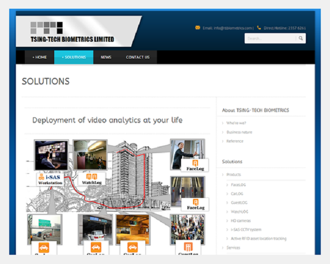Expand the Services sidebar item
Screen dimensions: 330x264
pos(233,247)
